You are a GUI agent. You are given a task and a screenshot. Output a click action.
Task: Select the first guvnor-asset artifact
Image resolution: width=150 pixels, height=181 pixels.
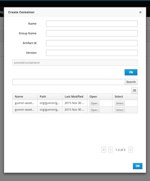pos(120,103)
